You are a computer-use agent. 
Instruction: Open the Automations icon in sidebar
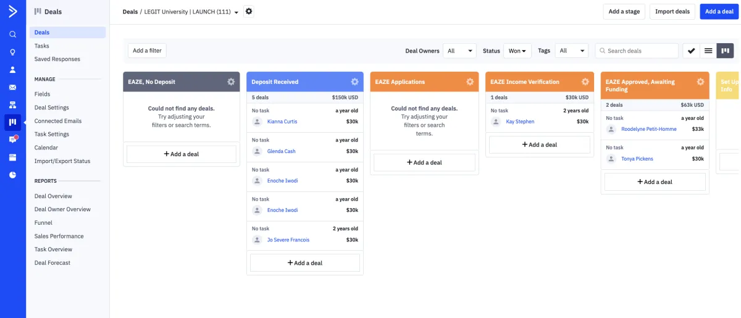coord(12,105)
